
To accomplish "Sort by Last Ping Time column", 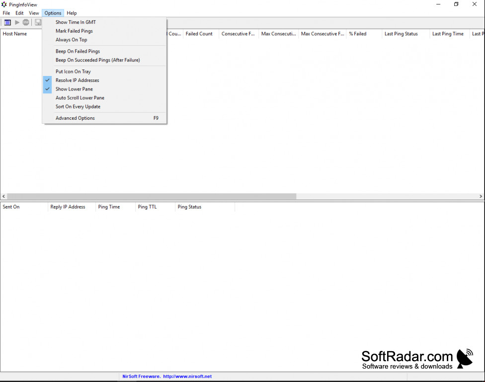I will [450, 34].
